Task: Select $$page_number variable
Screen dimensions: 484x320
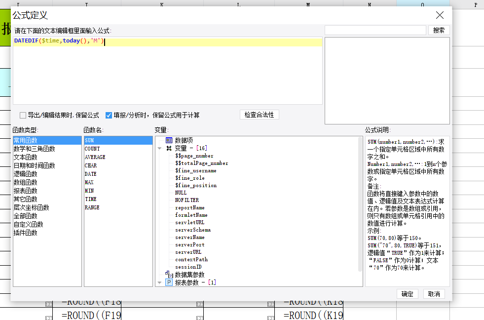Action: (194, 156)
